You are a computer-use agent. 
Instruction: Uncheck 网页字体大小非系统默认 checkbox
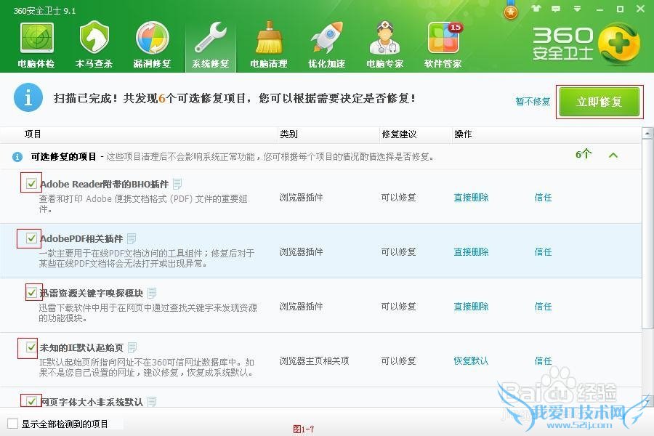tap(31, 401)
